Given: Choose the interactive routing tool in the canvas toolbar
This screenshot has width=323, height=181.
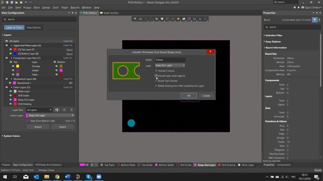Looking at the screenshot, I should click(x=167, y=19).
